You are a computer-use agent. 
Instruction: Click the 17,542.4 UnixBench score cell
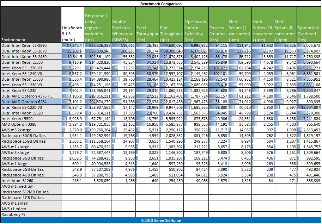tap(72, 45)
